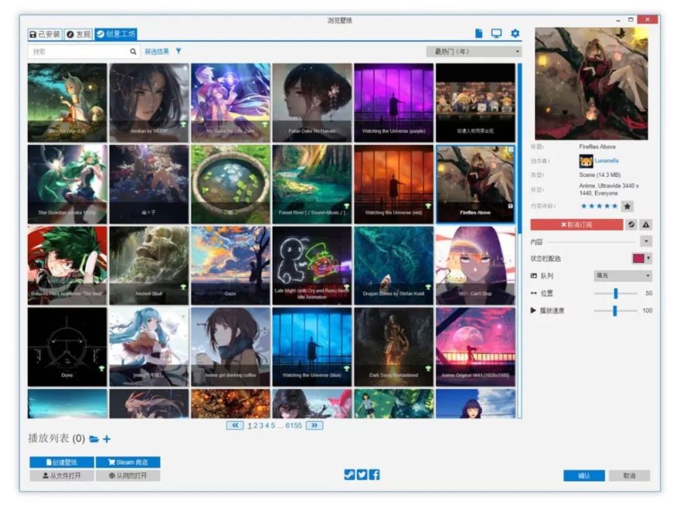The height and width of the screenshot is (506, 680).
Task: Select the NO! Can't Stop thumbnail
Action: pos(475,266)
